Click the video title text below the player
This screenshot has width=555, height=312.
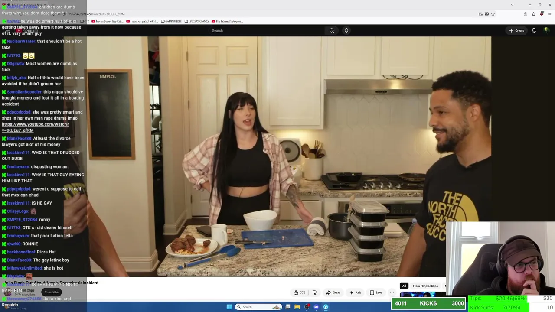tap(51, 283)
